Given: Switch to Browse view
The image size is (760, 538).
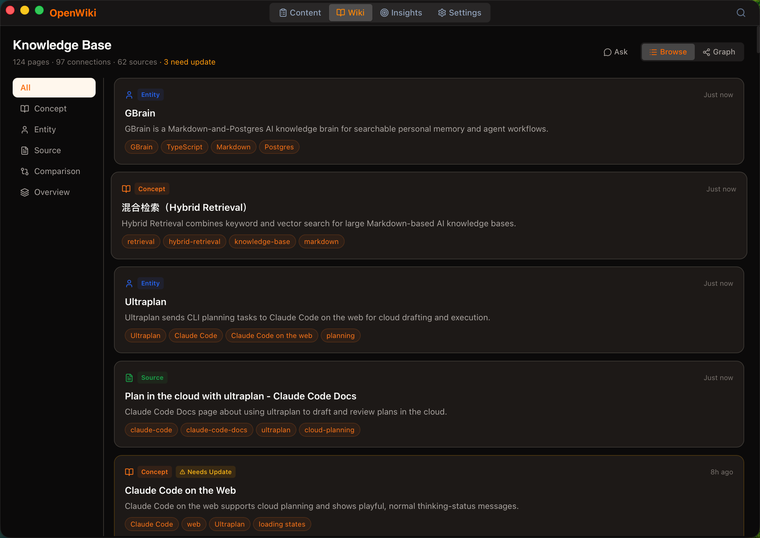Looking at the screenshot, I should (x=668, y=52).
